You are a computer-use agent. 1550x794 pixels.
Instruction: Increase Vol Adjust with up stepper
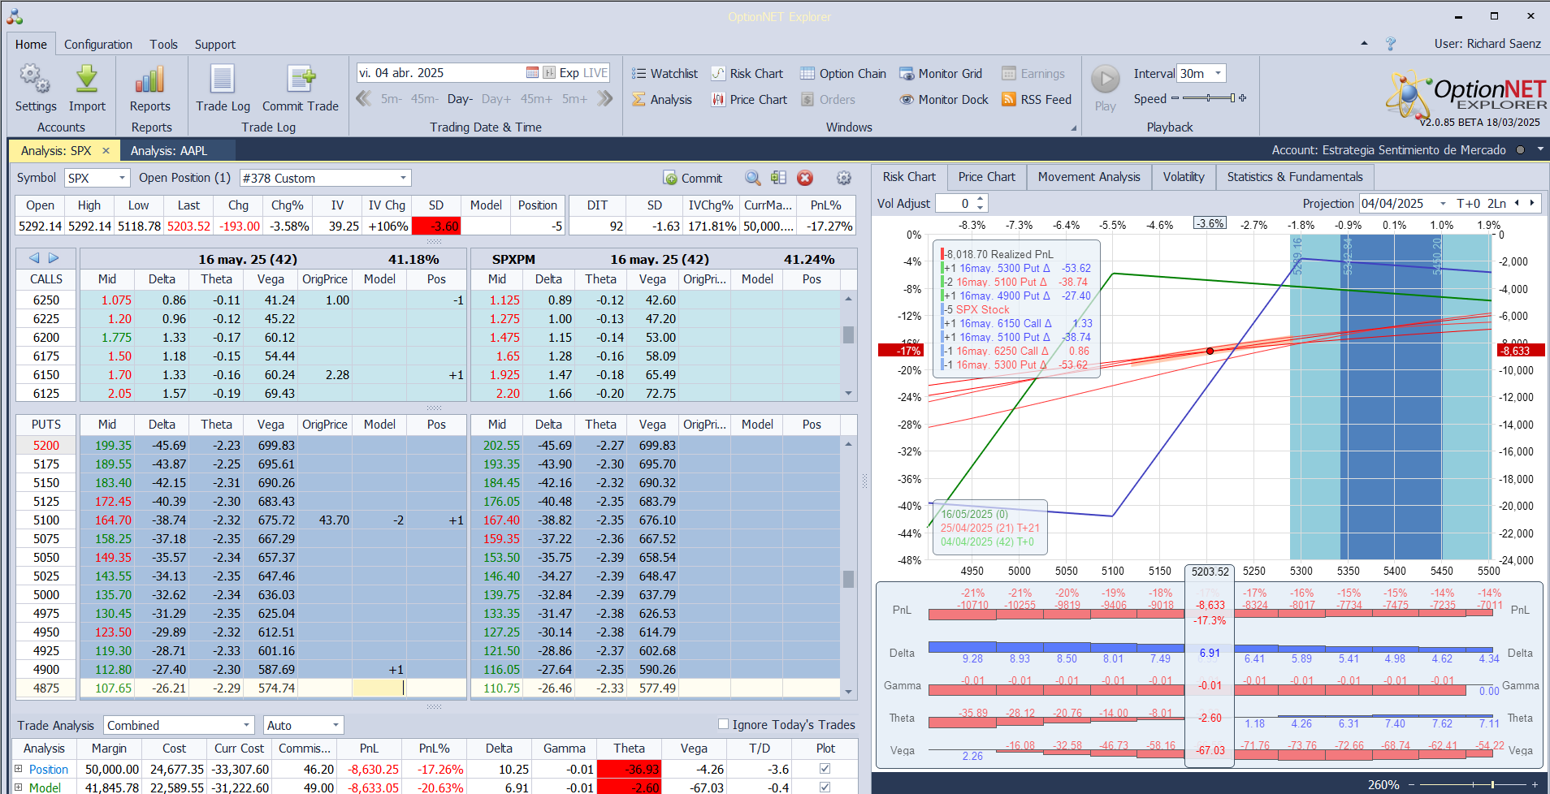(x=980, y=199)
